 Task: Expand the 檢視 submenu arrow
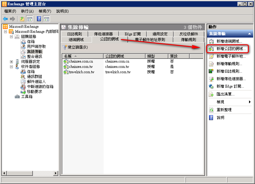pos(250,102)
